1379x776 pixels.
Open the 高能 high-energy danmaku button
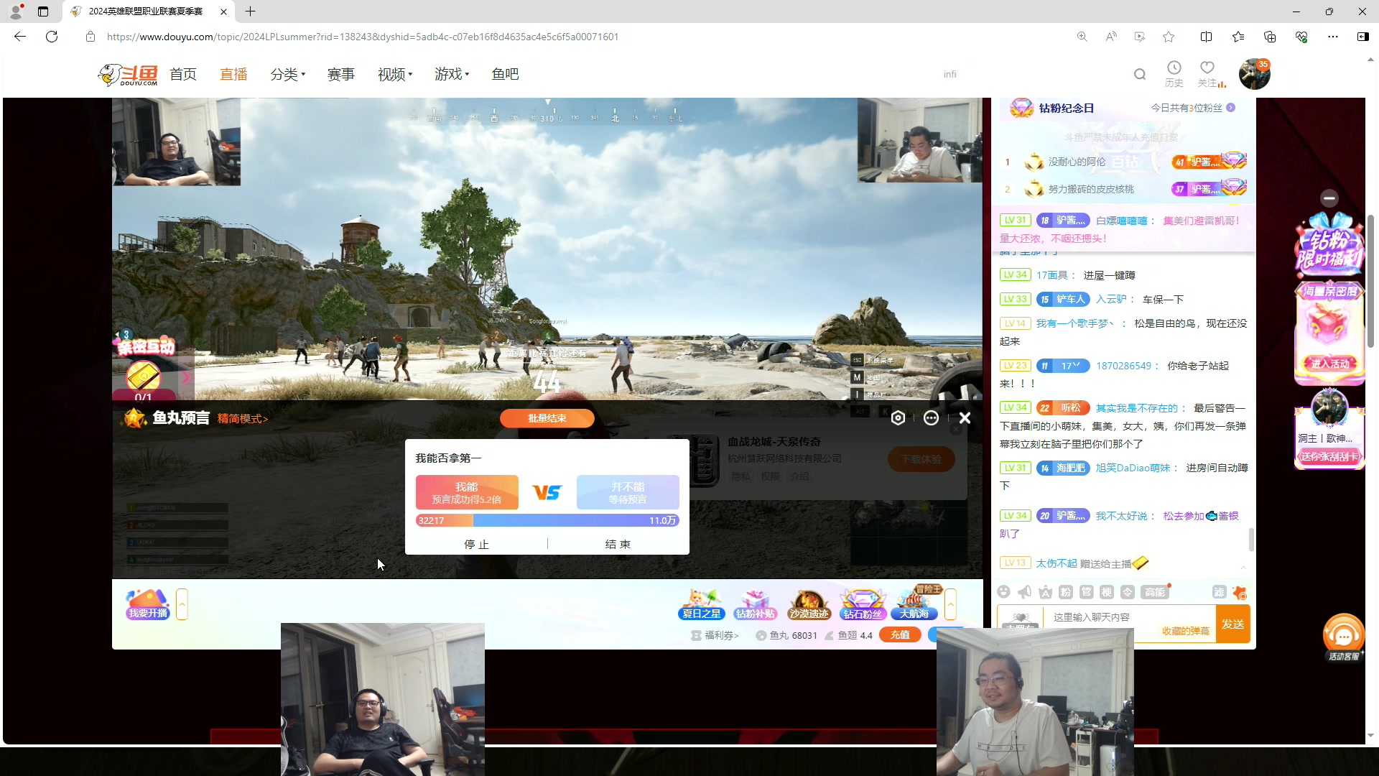1155,592
